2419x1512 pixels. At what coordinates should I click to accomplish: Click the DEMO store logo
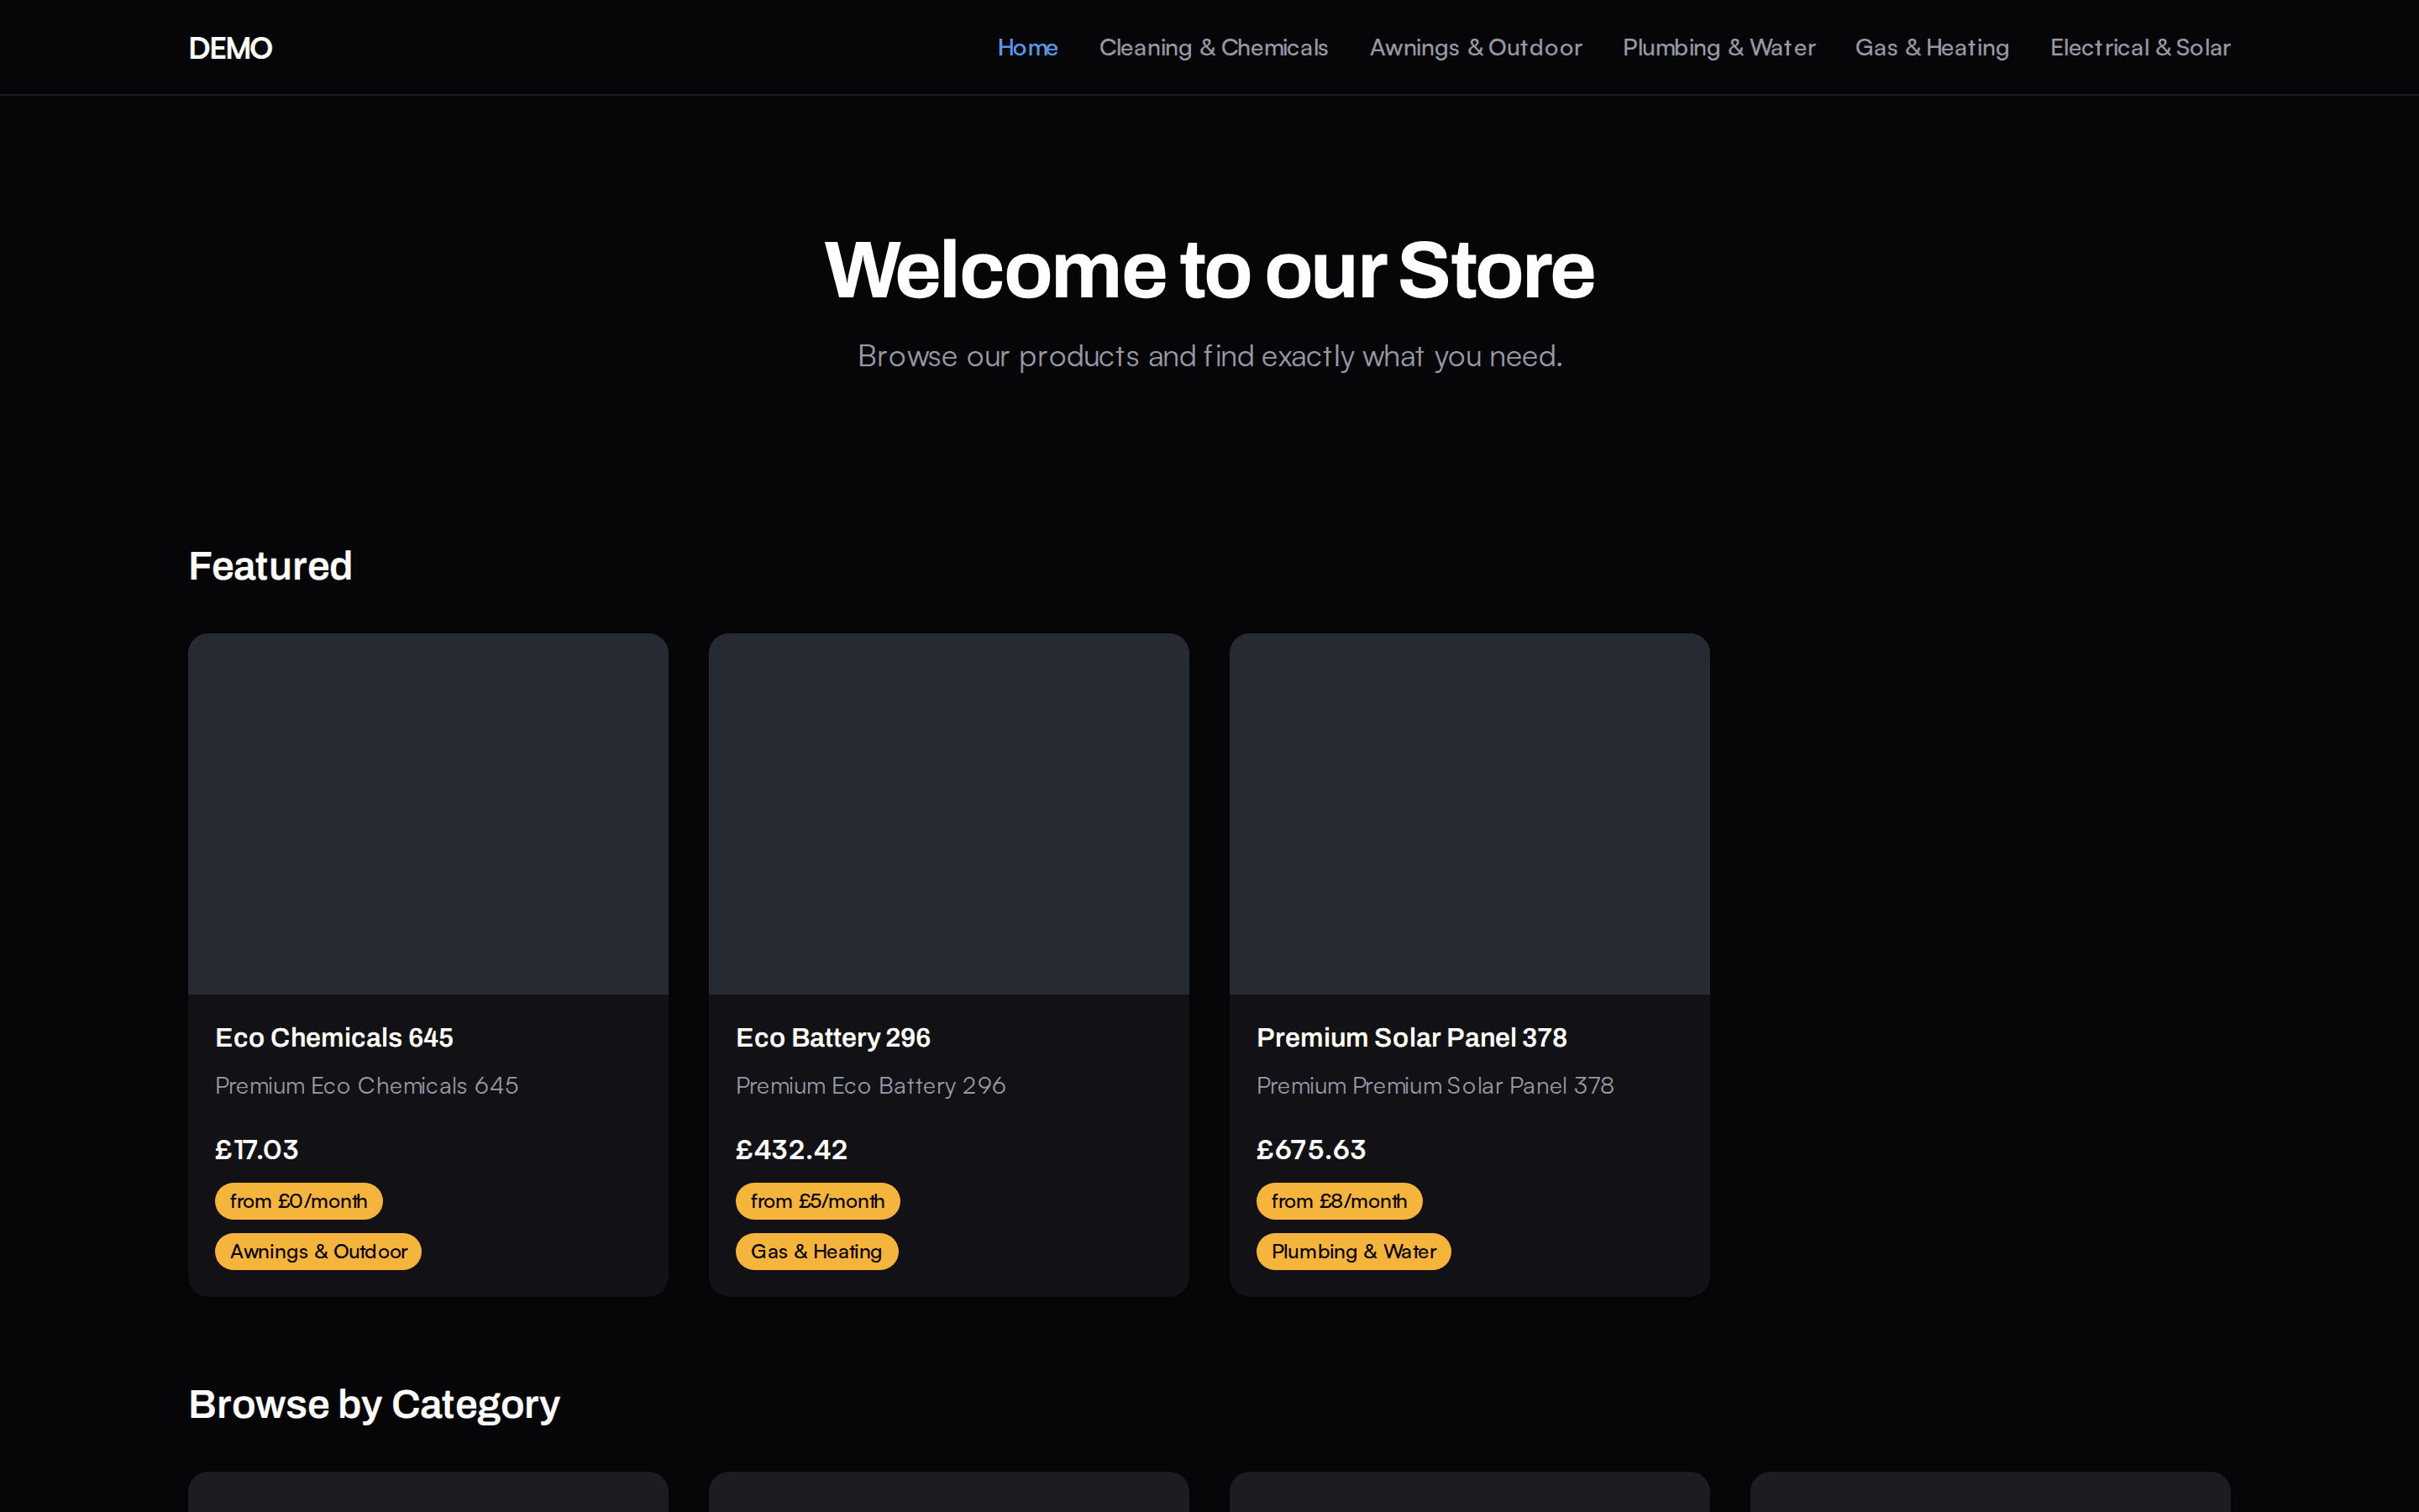click(230, 48)
